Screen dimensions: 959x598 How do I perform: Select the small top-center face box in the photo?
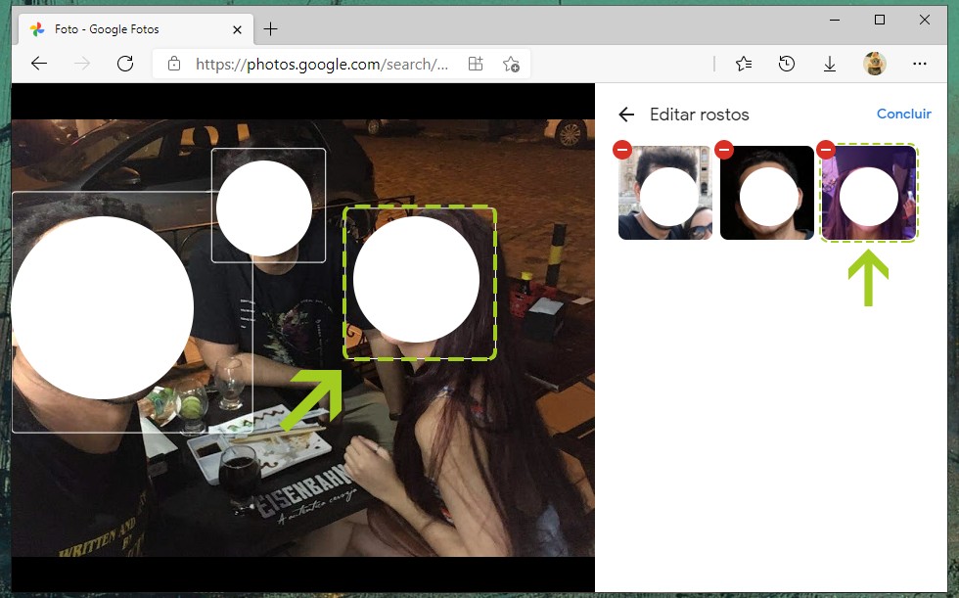[267, 206]
